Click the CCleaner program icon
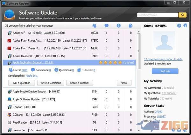This screenshot has width=191, height=135. tap(9, 115)
